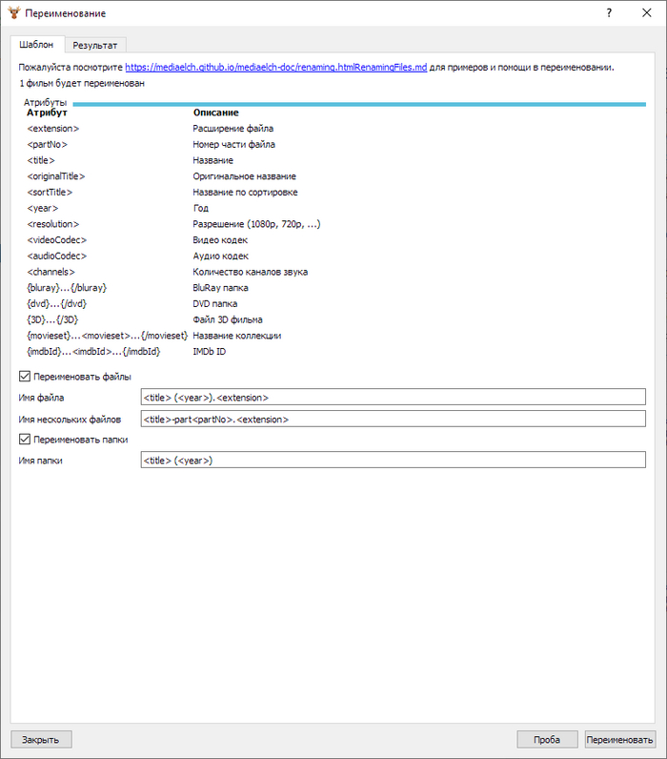Select the <title> attribute text

[41, 160]
